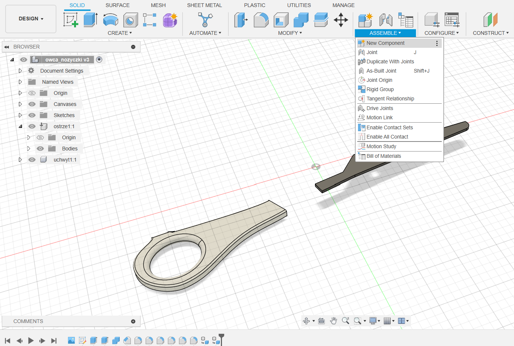Viewport: 514px width, 346px height.
Task: Switch to the SHEET METAL tab
Action: tap(204, 5)
